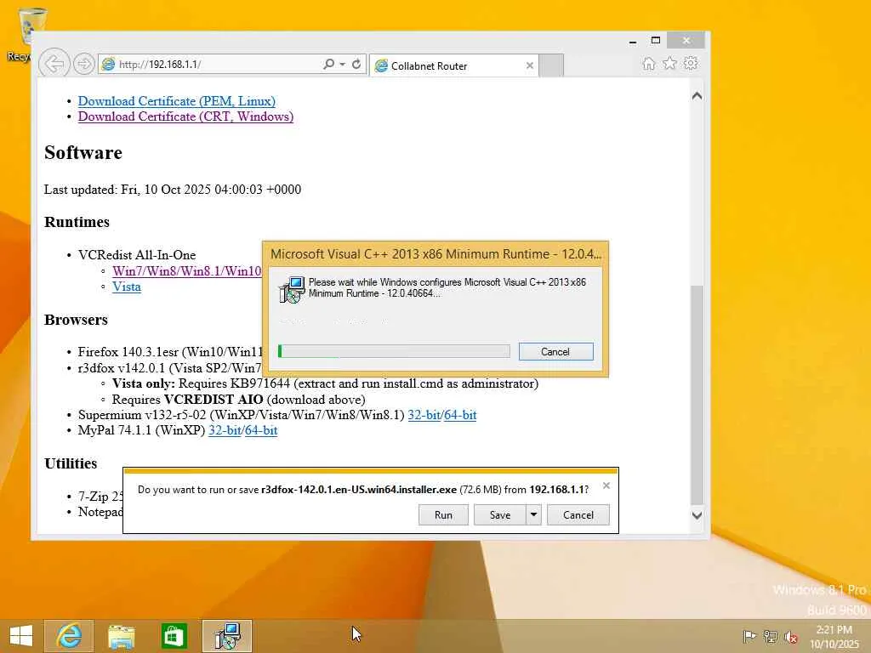The height and width of the screenshot is (653, 871).
Task: Open the IE Home page icon
Action: pos(649,63)
